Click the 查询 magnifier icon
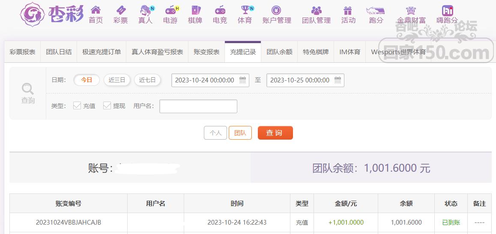 [28, 89]
